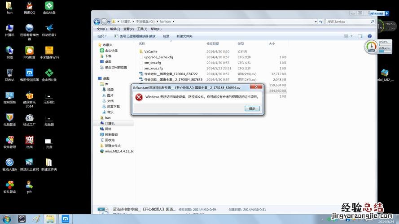Expand the 计算机 breadcrumb arrow in address bar

point(133,22)
